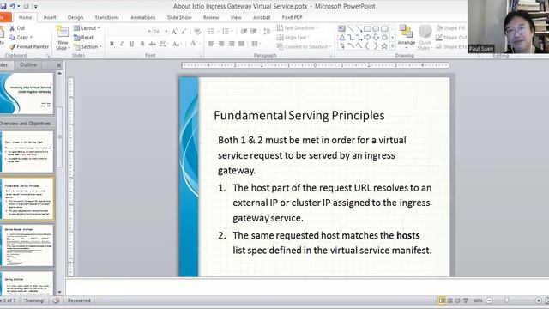549x309 pixels.
Task: Select the Arrow line shape
Action: coord(359,28)
